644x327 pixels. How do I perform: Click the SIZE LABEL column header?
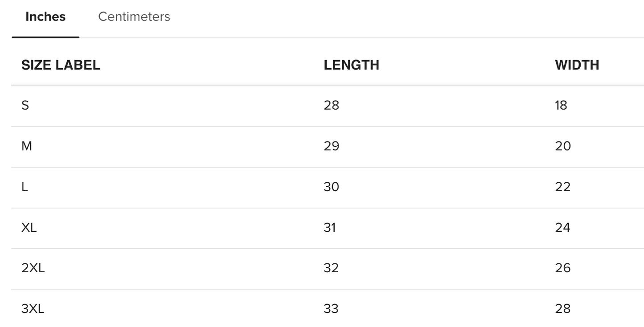click(61, 65)
